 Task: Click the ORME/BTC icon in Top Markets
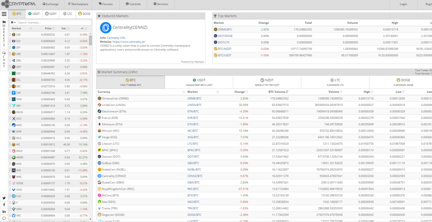click(x=216, y=29)
